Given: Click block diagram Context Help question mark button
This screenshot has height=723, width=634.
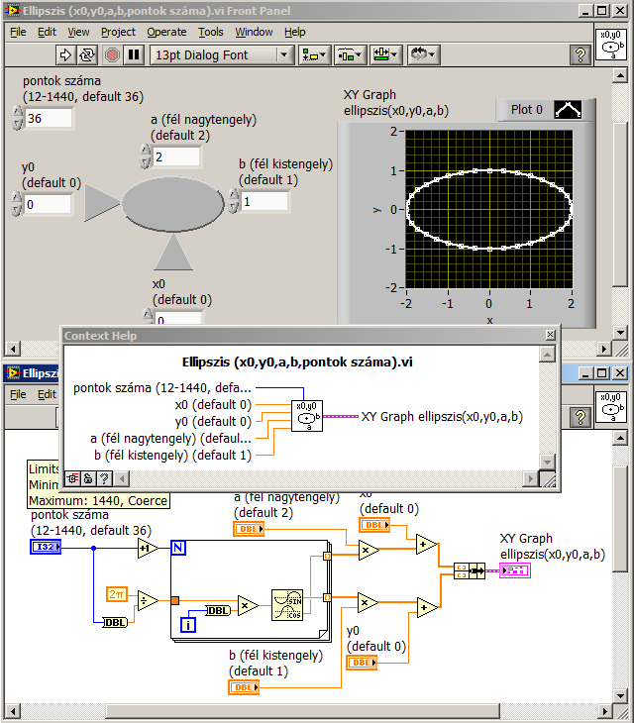Looking at the screenshot, I should pos(581,418).
